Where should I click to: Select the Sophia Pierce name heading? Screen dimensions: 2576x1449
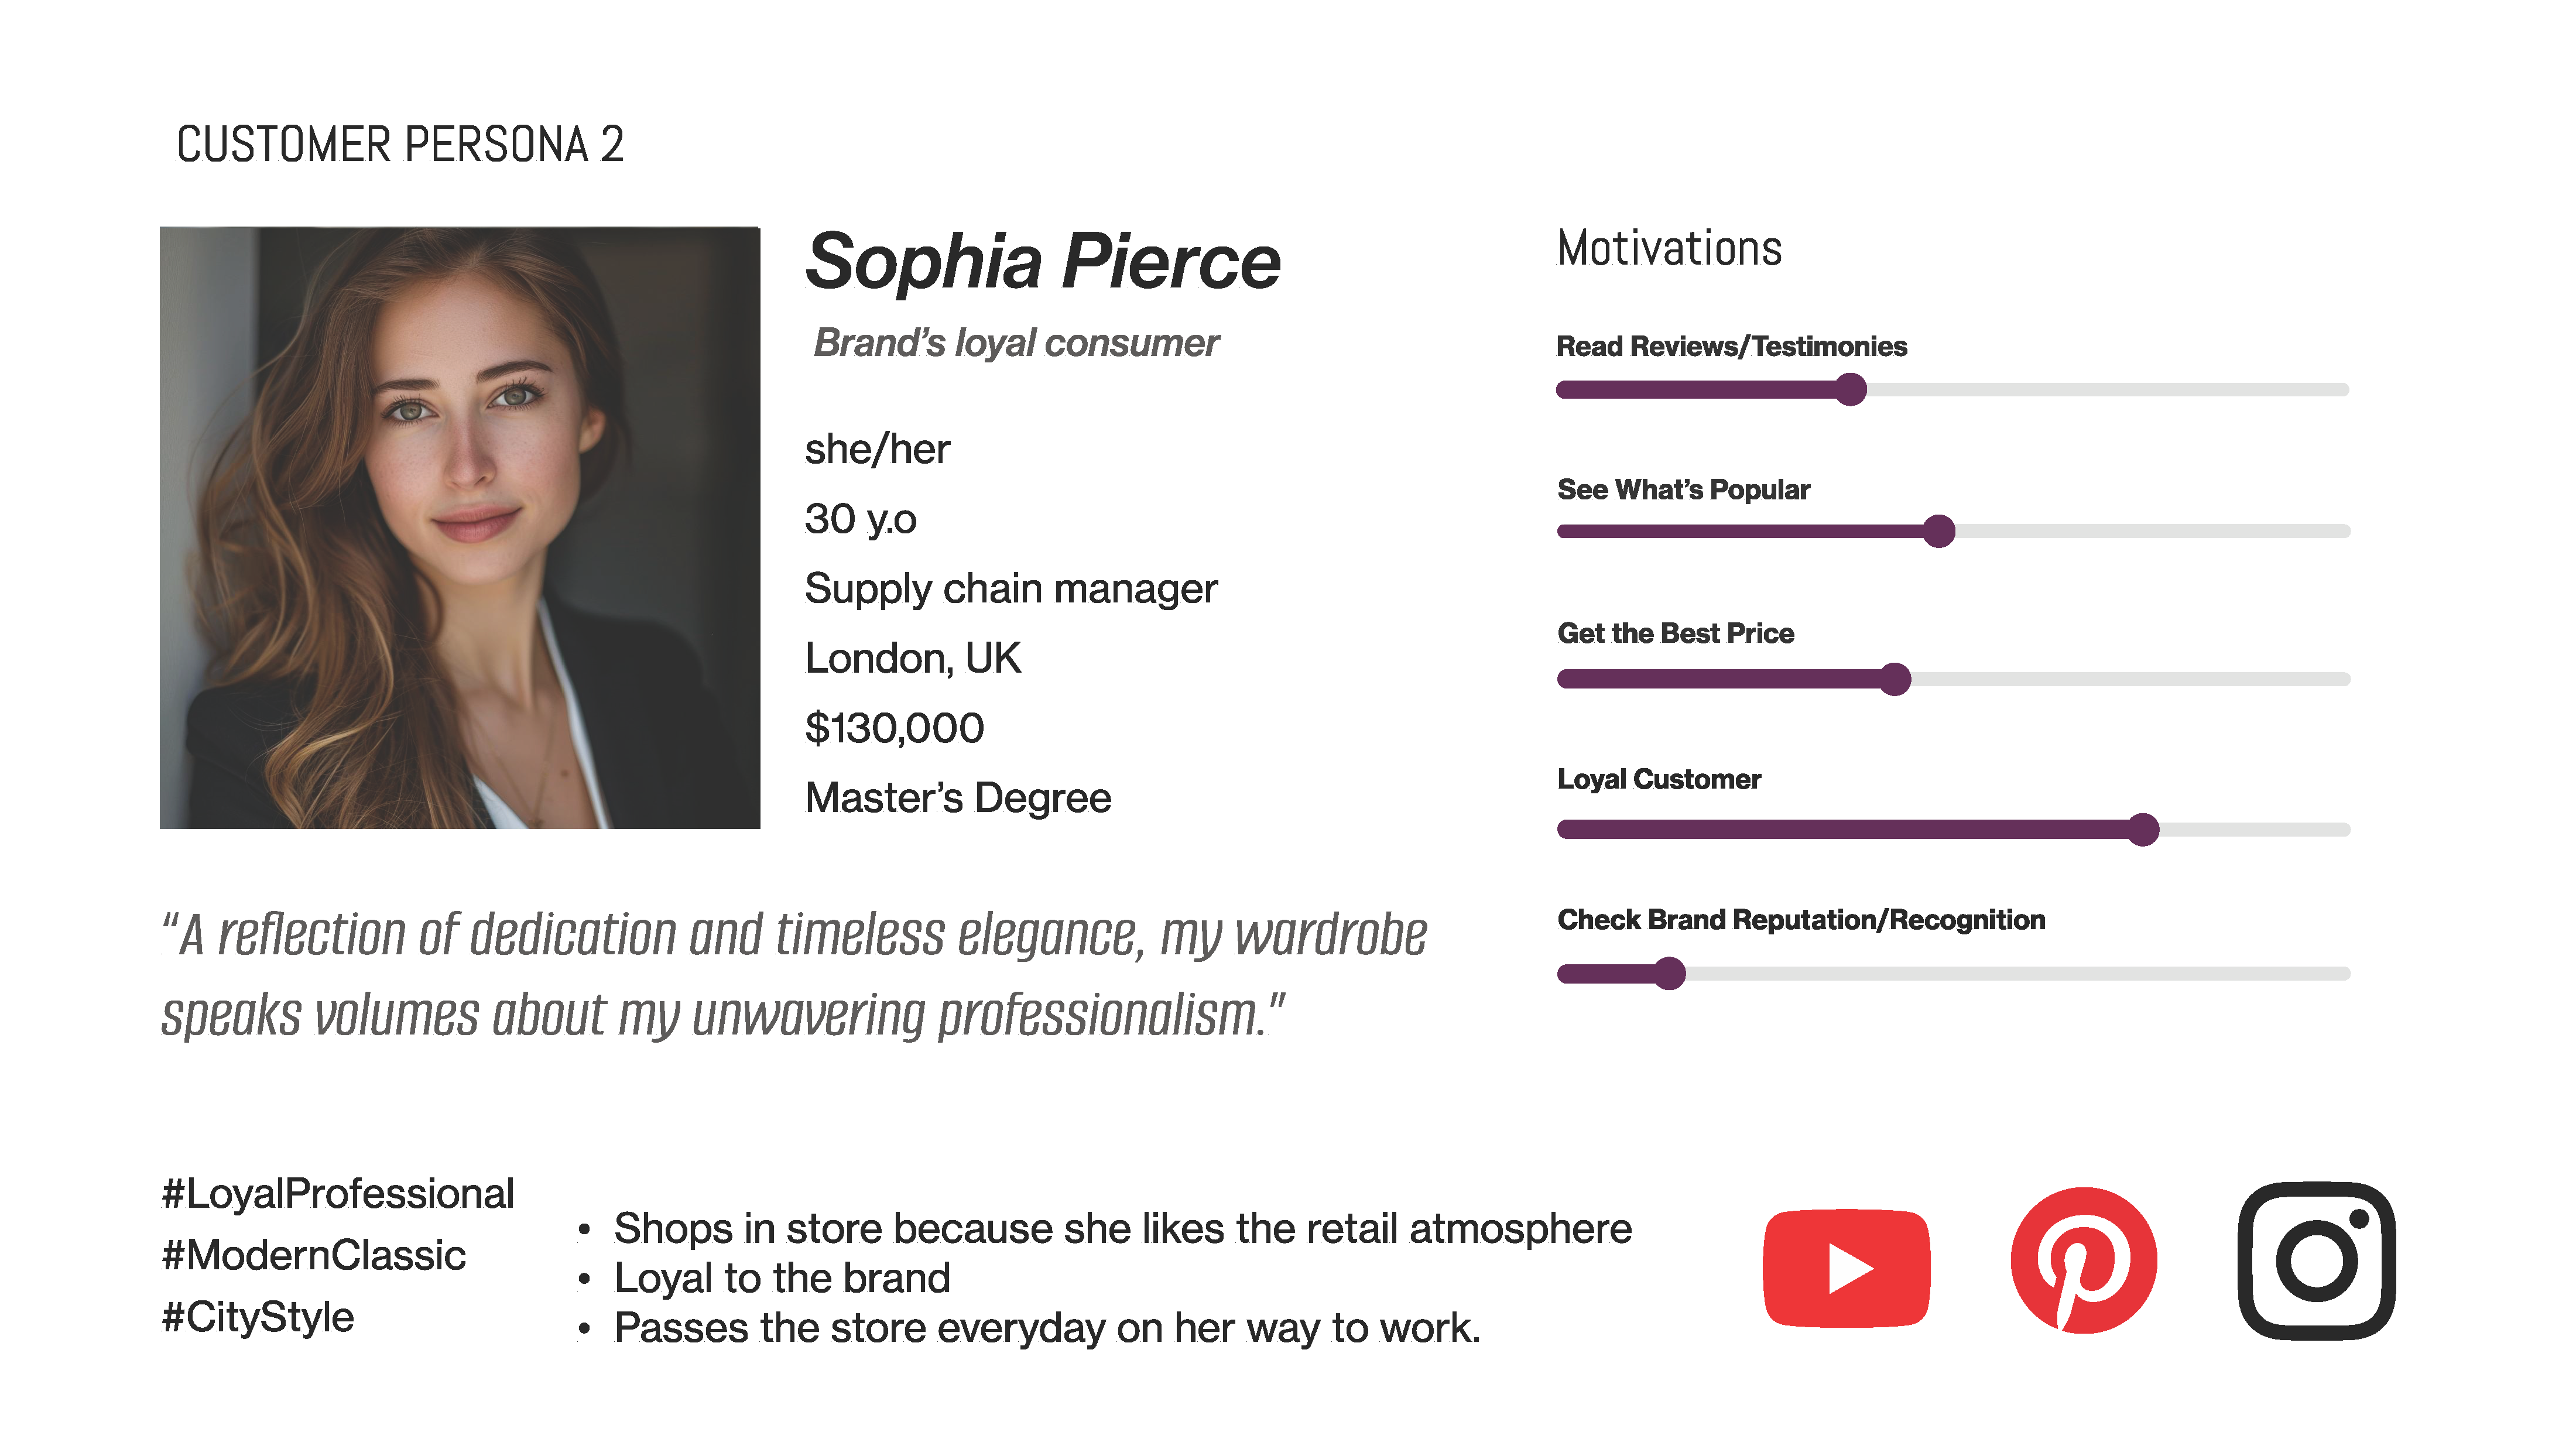[x=1042, y=262]
